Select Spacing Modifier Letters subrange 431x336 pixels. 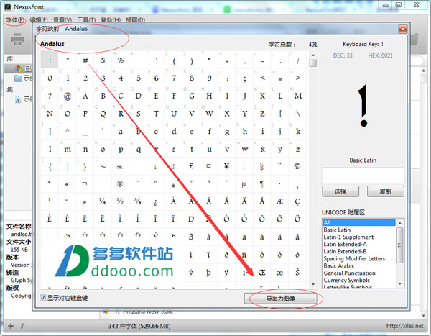click(x=359, y=258)
